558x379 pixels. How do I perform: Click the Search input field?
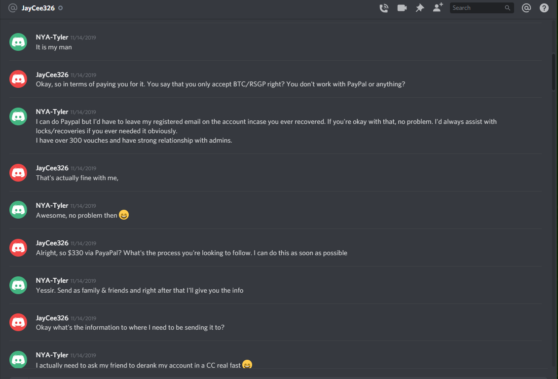[476, 8]
